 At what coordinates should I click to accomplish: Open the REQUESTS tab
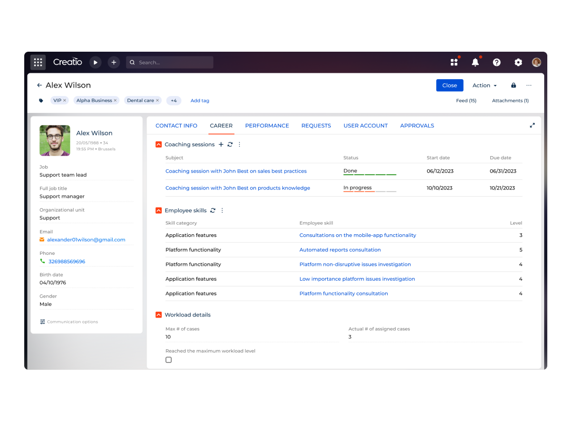pos(316,126)
